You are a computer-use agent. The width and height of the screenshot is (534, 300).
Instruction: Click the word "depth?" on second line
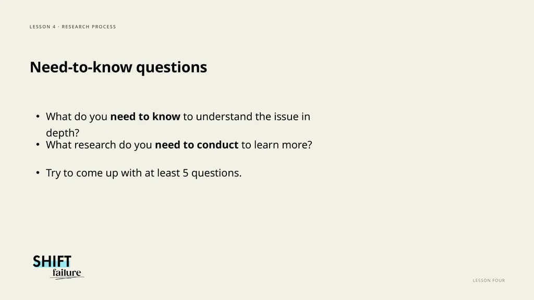(63, 133)
